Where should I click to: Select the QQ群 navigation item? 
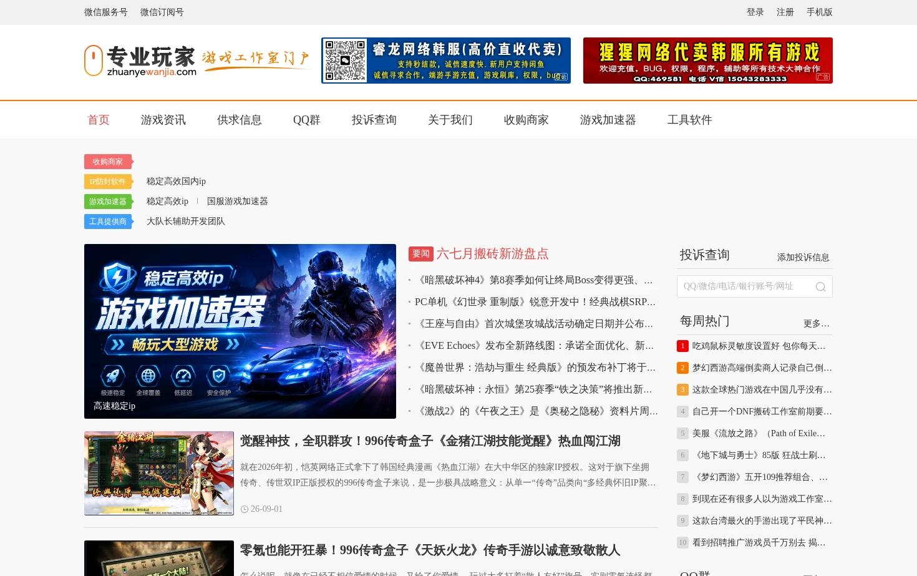307,120
